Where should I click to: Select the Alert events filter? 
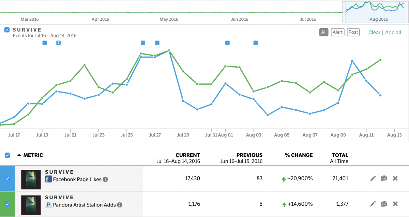[337, 32]
